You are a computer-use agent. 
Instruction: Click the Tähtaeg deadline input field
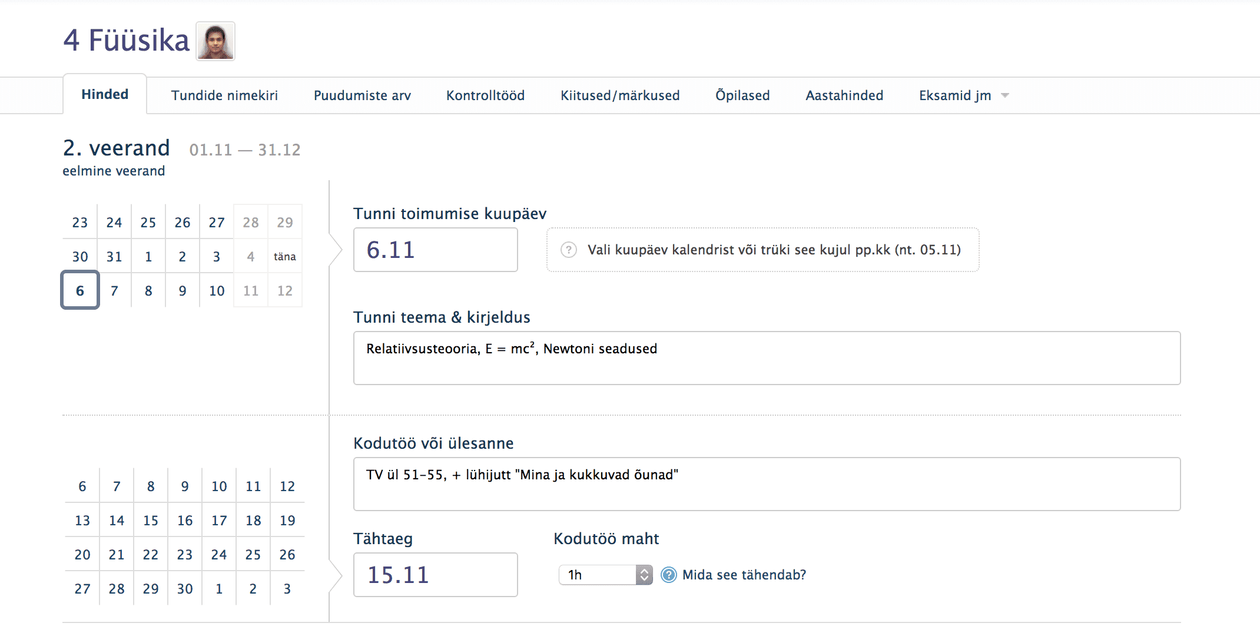(435, 575)
